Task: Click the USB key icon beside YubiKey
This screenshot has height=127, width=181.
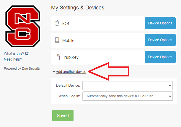Action: coord(58,57)
